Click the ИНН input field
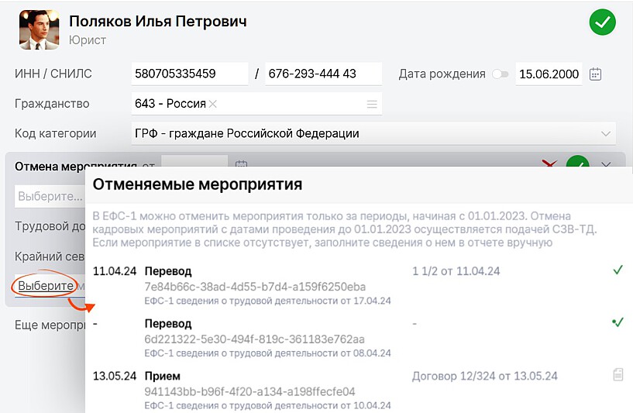633x413 pixels. 189,74
